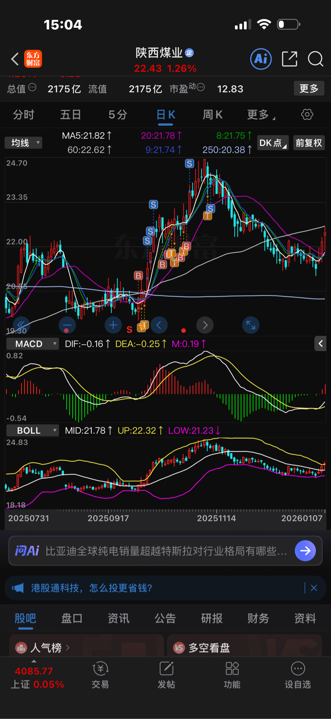The height and width of the screenshot is (719, 331).
Task: Select the 日K chart tab
Action: click(165, 115)
